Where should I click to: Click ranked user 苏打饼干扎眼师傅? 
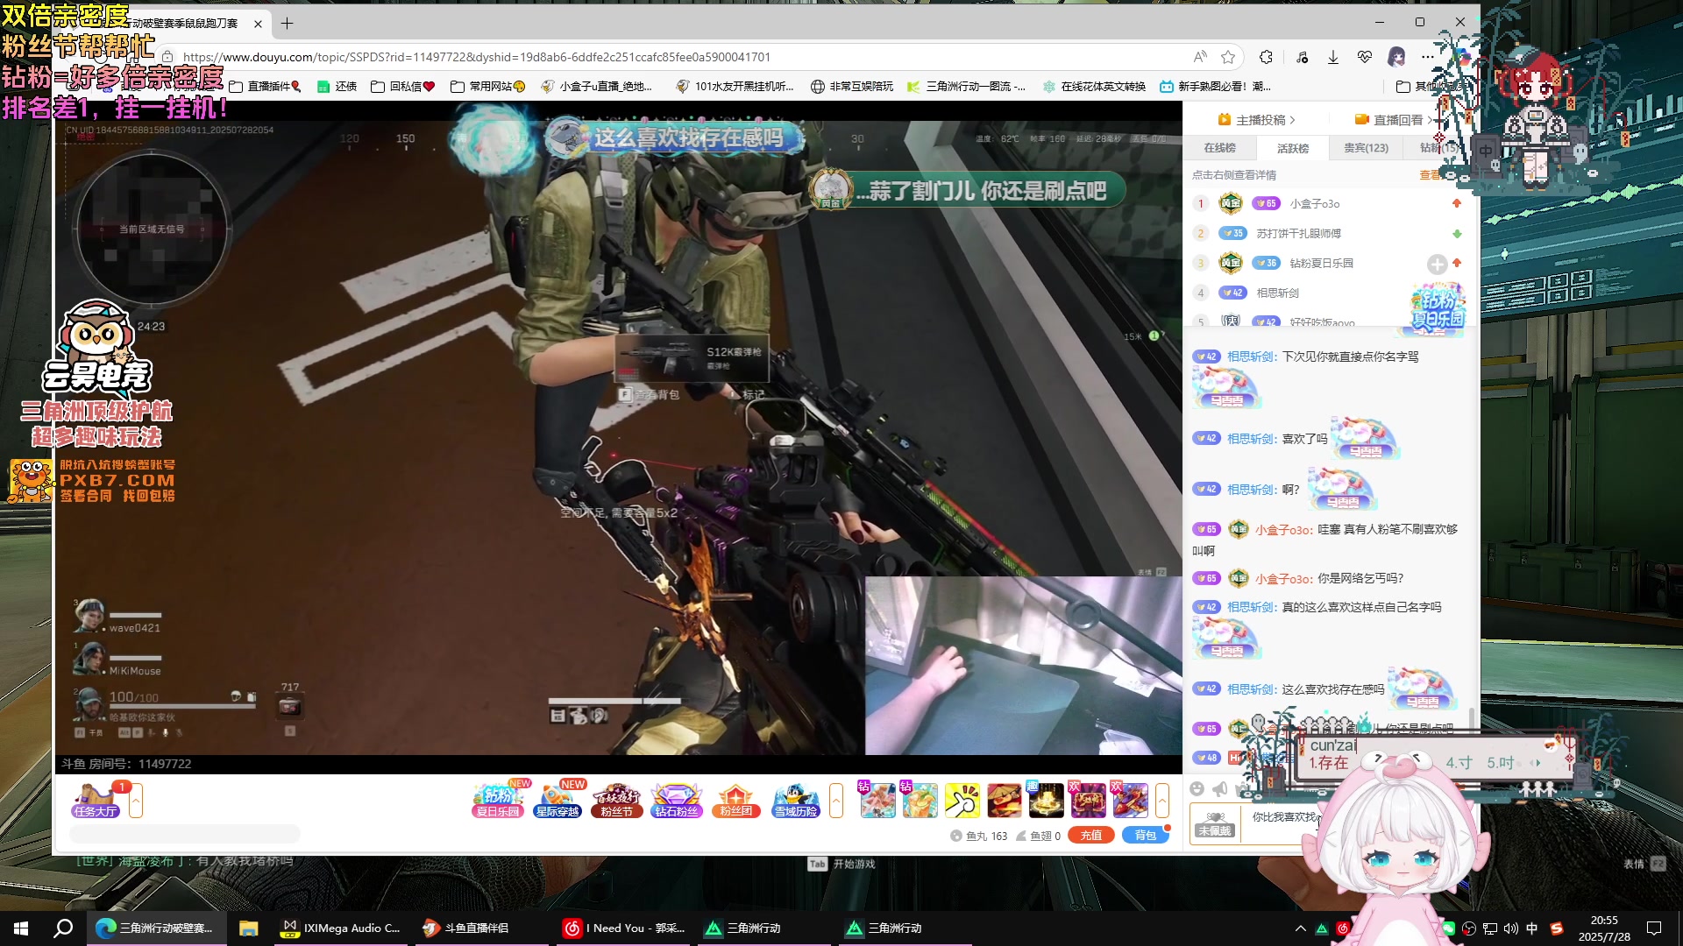(1298, 233)
